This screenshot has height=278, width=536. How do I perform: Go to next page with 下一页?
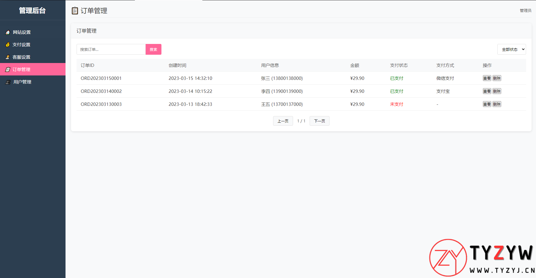coord(319,121)
